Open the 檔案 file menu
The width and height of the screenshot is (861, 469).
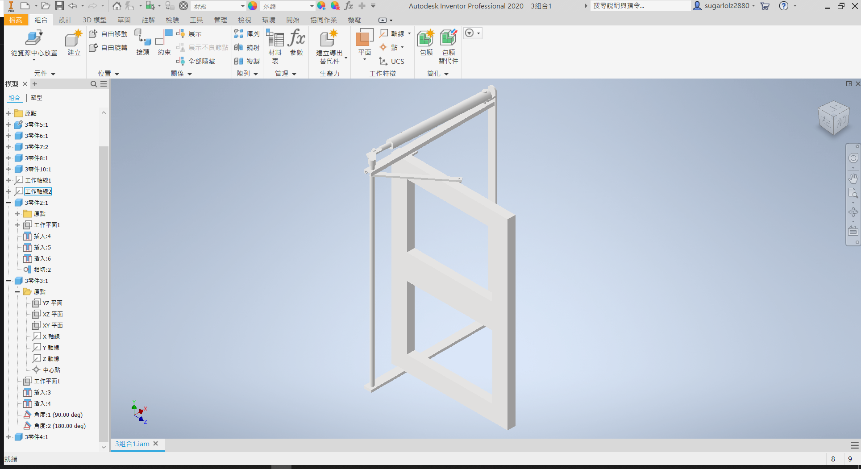click(16, 20)
